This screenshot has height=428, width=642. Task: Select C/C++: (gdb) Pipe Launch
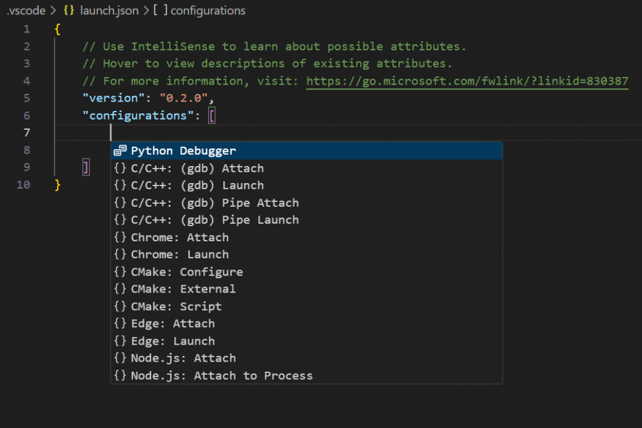[x=214, y=220]
